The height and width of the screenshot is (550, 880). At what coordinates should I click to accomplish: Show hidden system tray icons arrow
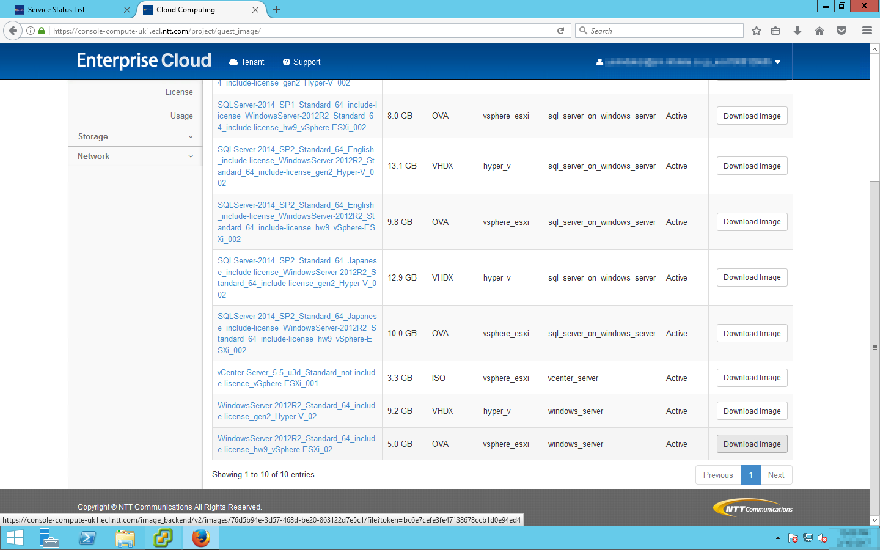click(x=778, y=538)
